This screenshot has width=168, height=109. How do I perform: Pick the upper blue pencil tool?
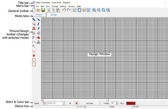[x=38, y=24]
